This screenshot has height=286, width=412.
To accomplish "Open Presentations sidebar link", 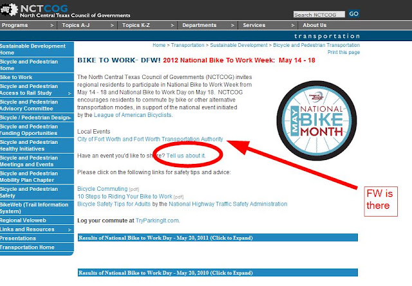I will [37, 238].
